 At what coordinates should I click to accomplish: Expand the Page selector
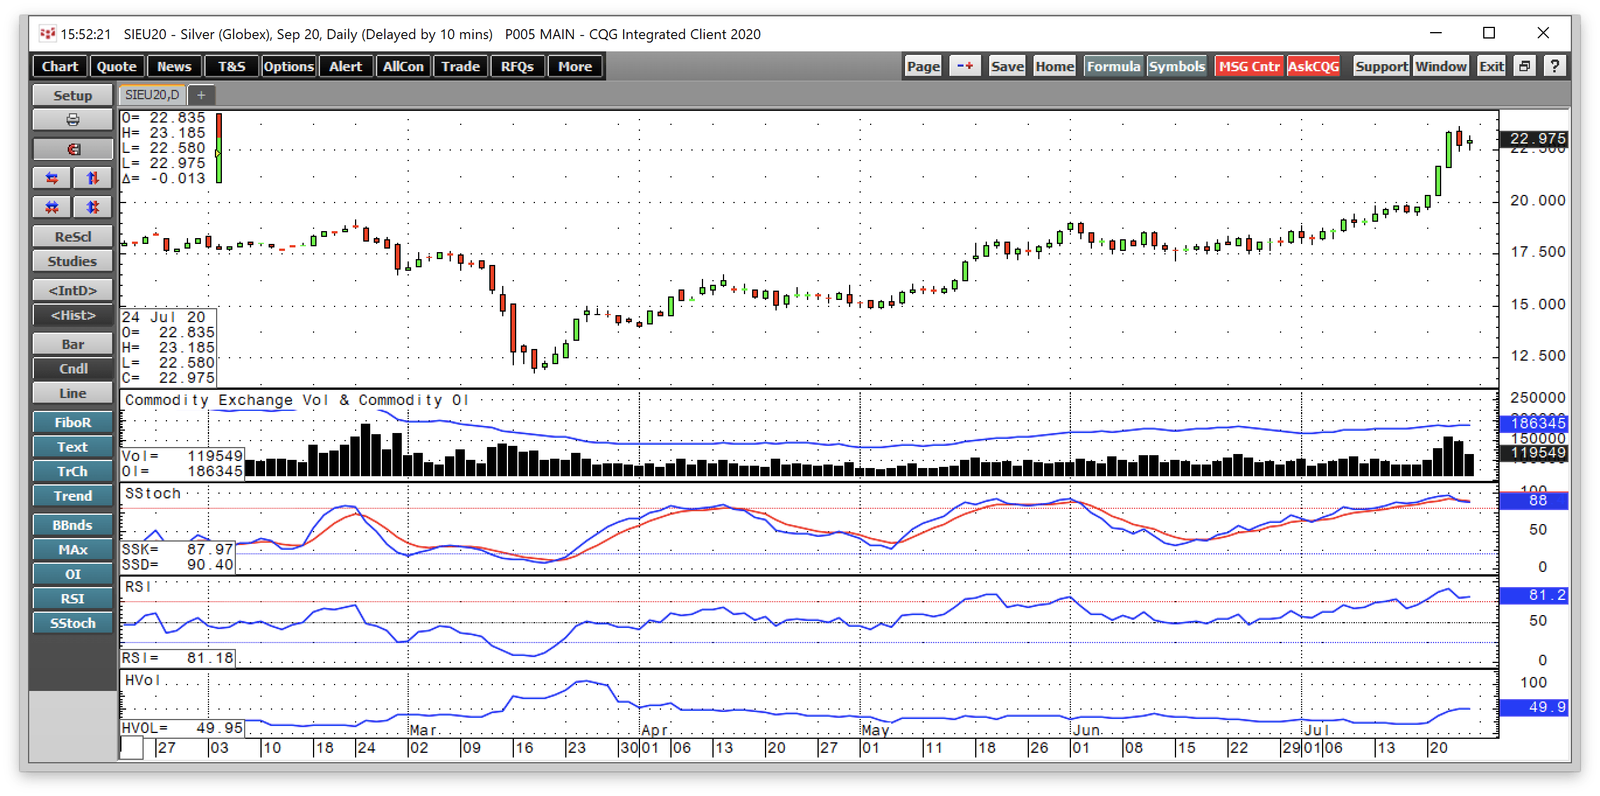[923, 67]
